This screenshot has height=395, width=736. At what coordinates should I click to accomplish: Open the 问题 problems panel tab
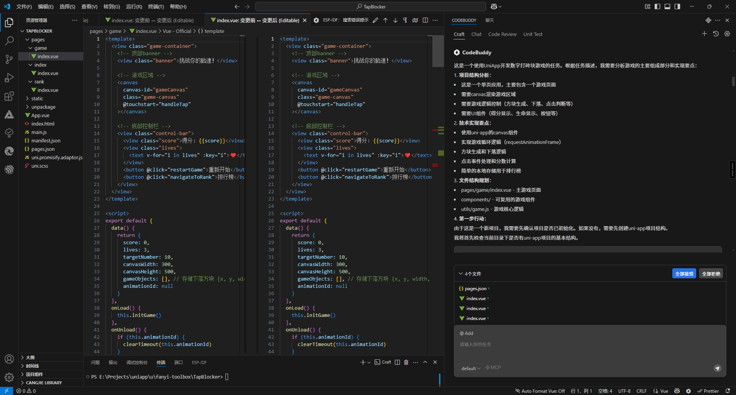pyautogui.click(x=95, y=362)
